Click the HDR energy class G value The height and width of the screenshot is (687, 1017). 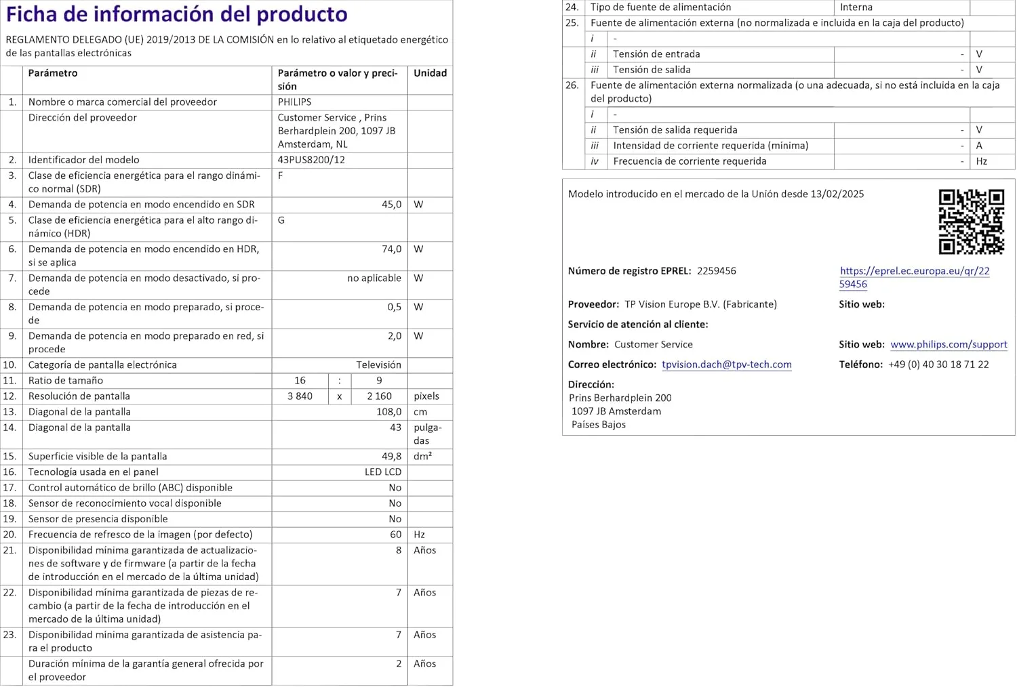(x=279, y=220)
